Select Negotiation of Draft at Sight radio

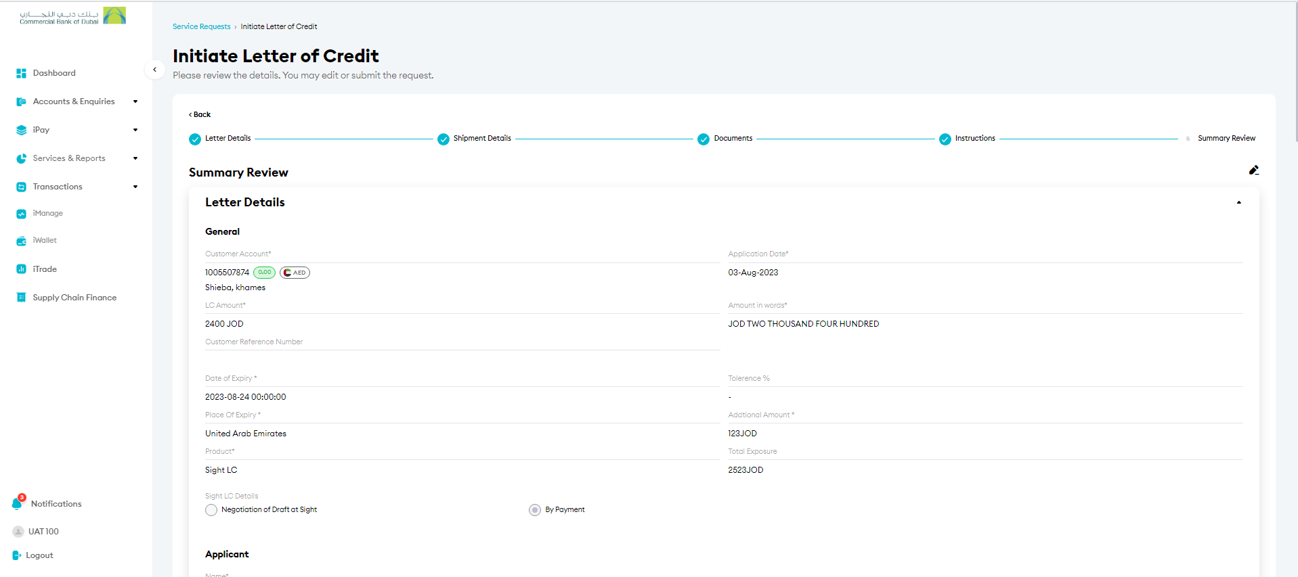pyautogui.click(x=211, y=510)
